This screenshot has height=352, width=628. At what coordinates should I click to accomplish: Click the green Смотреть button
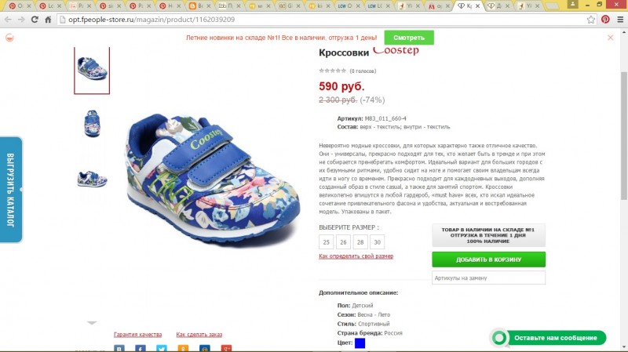tap(409, 38)
